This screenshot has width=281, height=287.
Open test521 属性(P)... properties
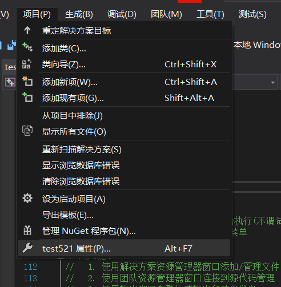point(124,248)
